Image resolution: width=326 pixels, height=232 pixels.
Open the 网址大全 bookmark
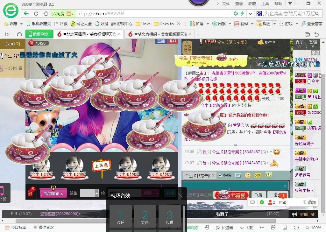click(81, 24)
